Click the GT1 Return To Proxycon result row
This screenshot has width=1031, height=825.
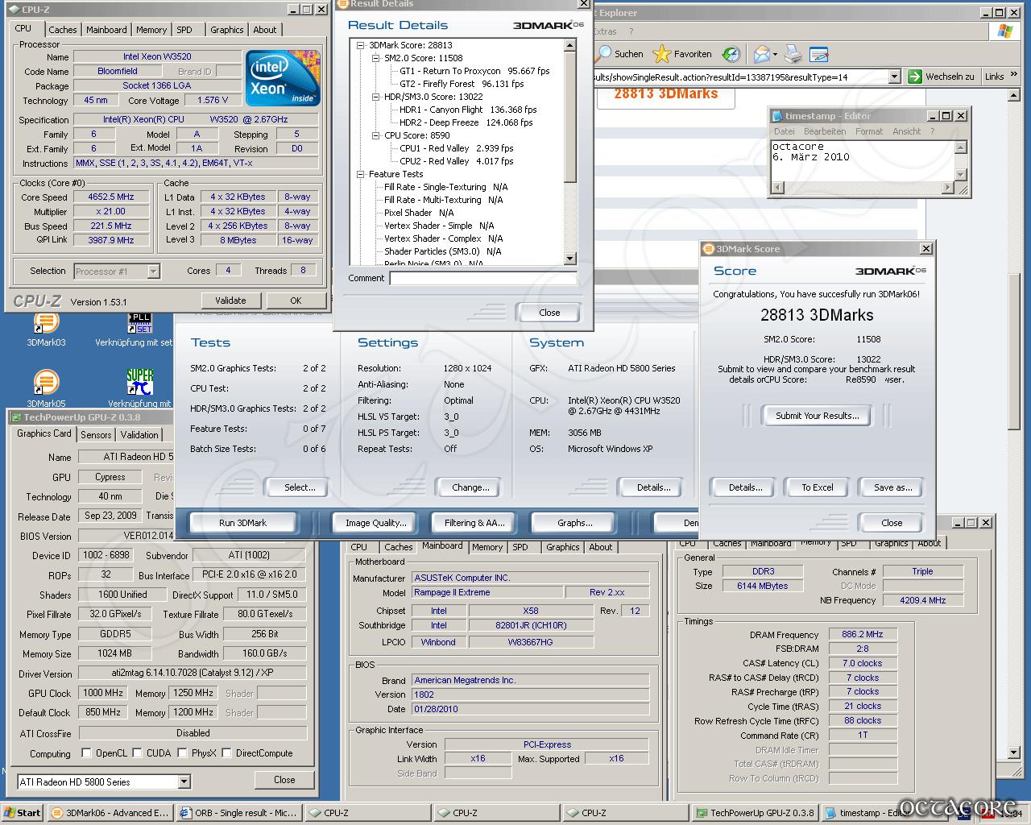474,71
